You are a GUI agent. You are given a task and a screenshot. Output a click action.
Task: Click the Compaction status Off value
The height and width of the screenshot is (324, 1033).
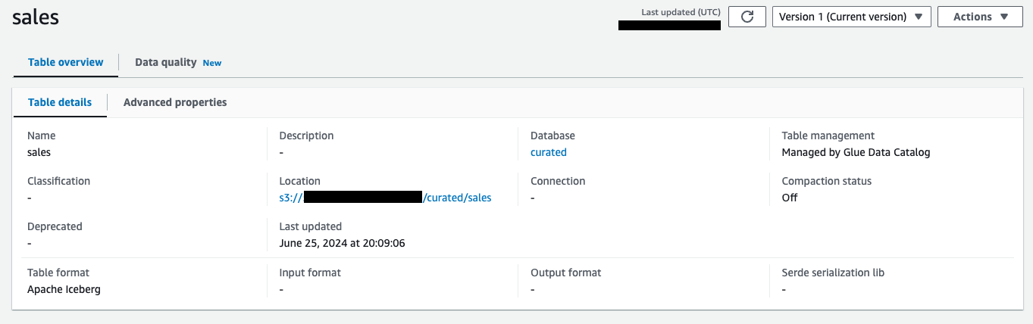click(x=790, y=198)
